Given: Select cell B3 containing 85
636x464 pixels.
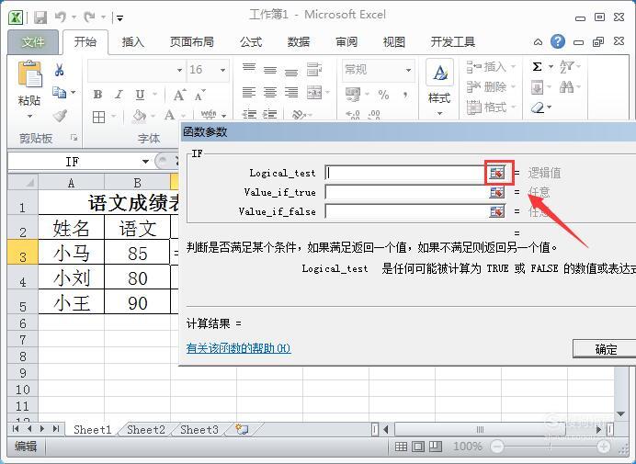Looking at the screenshot, I should [138, 253].
